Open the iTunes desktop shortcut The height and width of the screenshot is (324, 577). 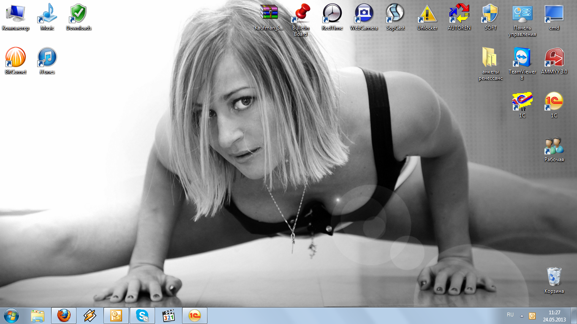pos(47,61)
